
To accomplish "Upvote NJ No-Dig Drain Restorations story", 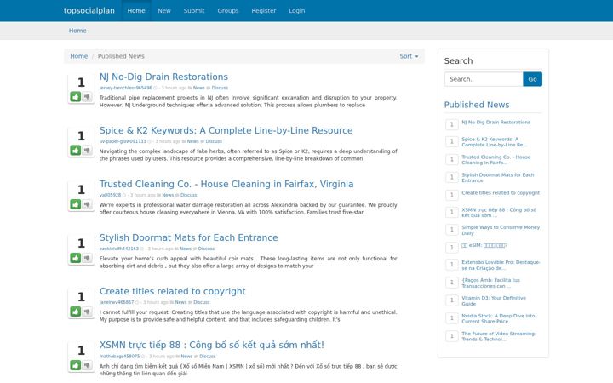I will 76,96.
